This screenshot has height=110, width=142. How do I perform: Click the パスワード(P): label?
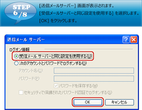pos(29,79)
